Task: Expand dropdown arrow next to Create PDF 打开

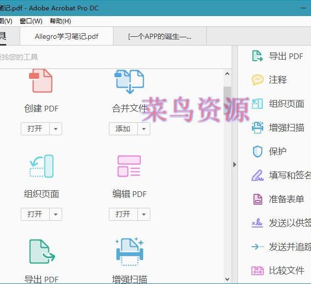Action: [x=56, y=129]
